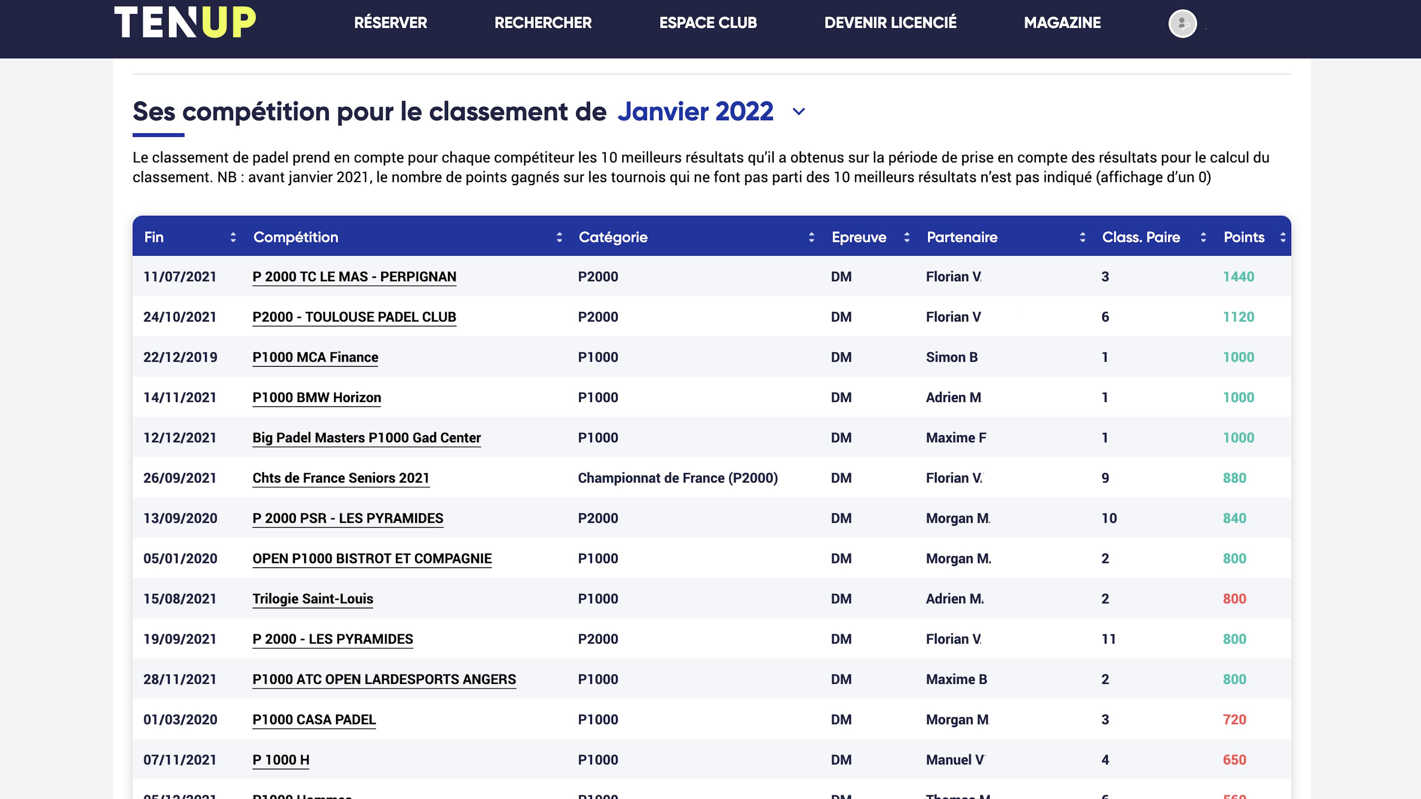Viewport: 1421px width, 799px height.
Task: Sort by Compétition column arrows
Action: [559, 237]
